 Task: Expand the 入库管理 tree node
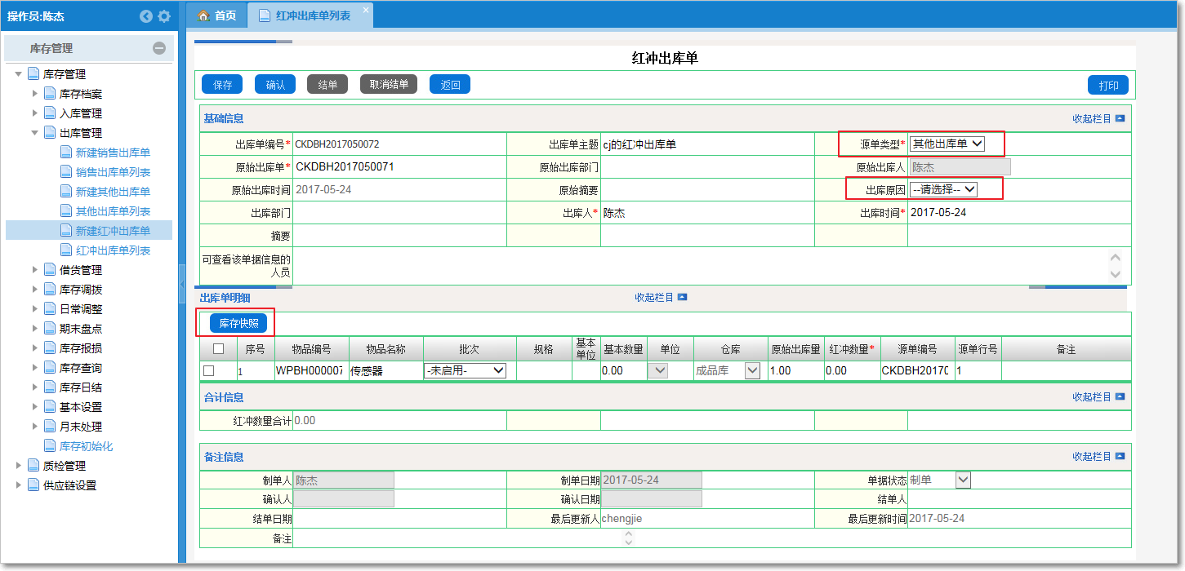click(x=35, y=113)
